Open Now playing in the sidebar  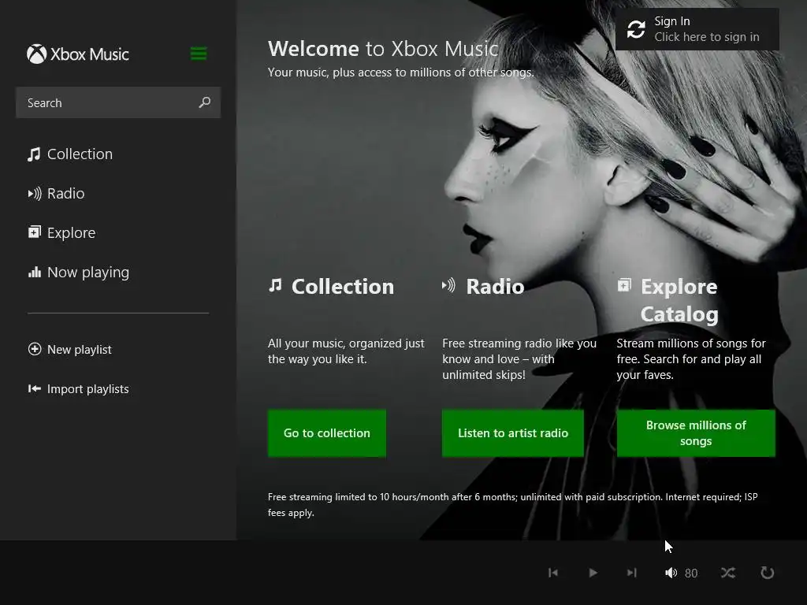pyautogui.click(x=78, y=272)
